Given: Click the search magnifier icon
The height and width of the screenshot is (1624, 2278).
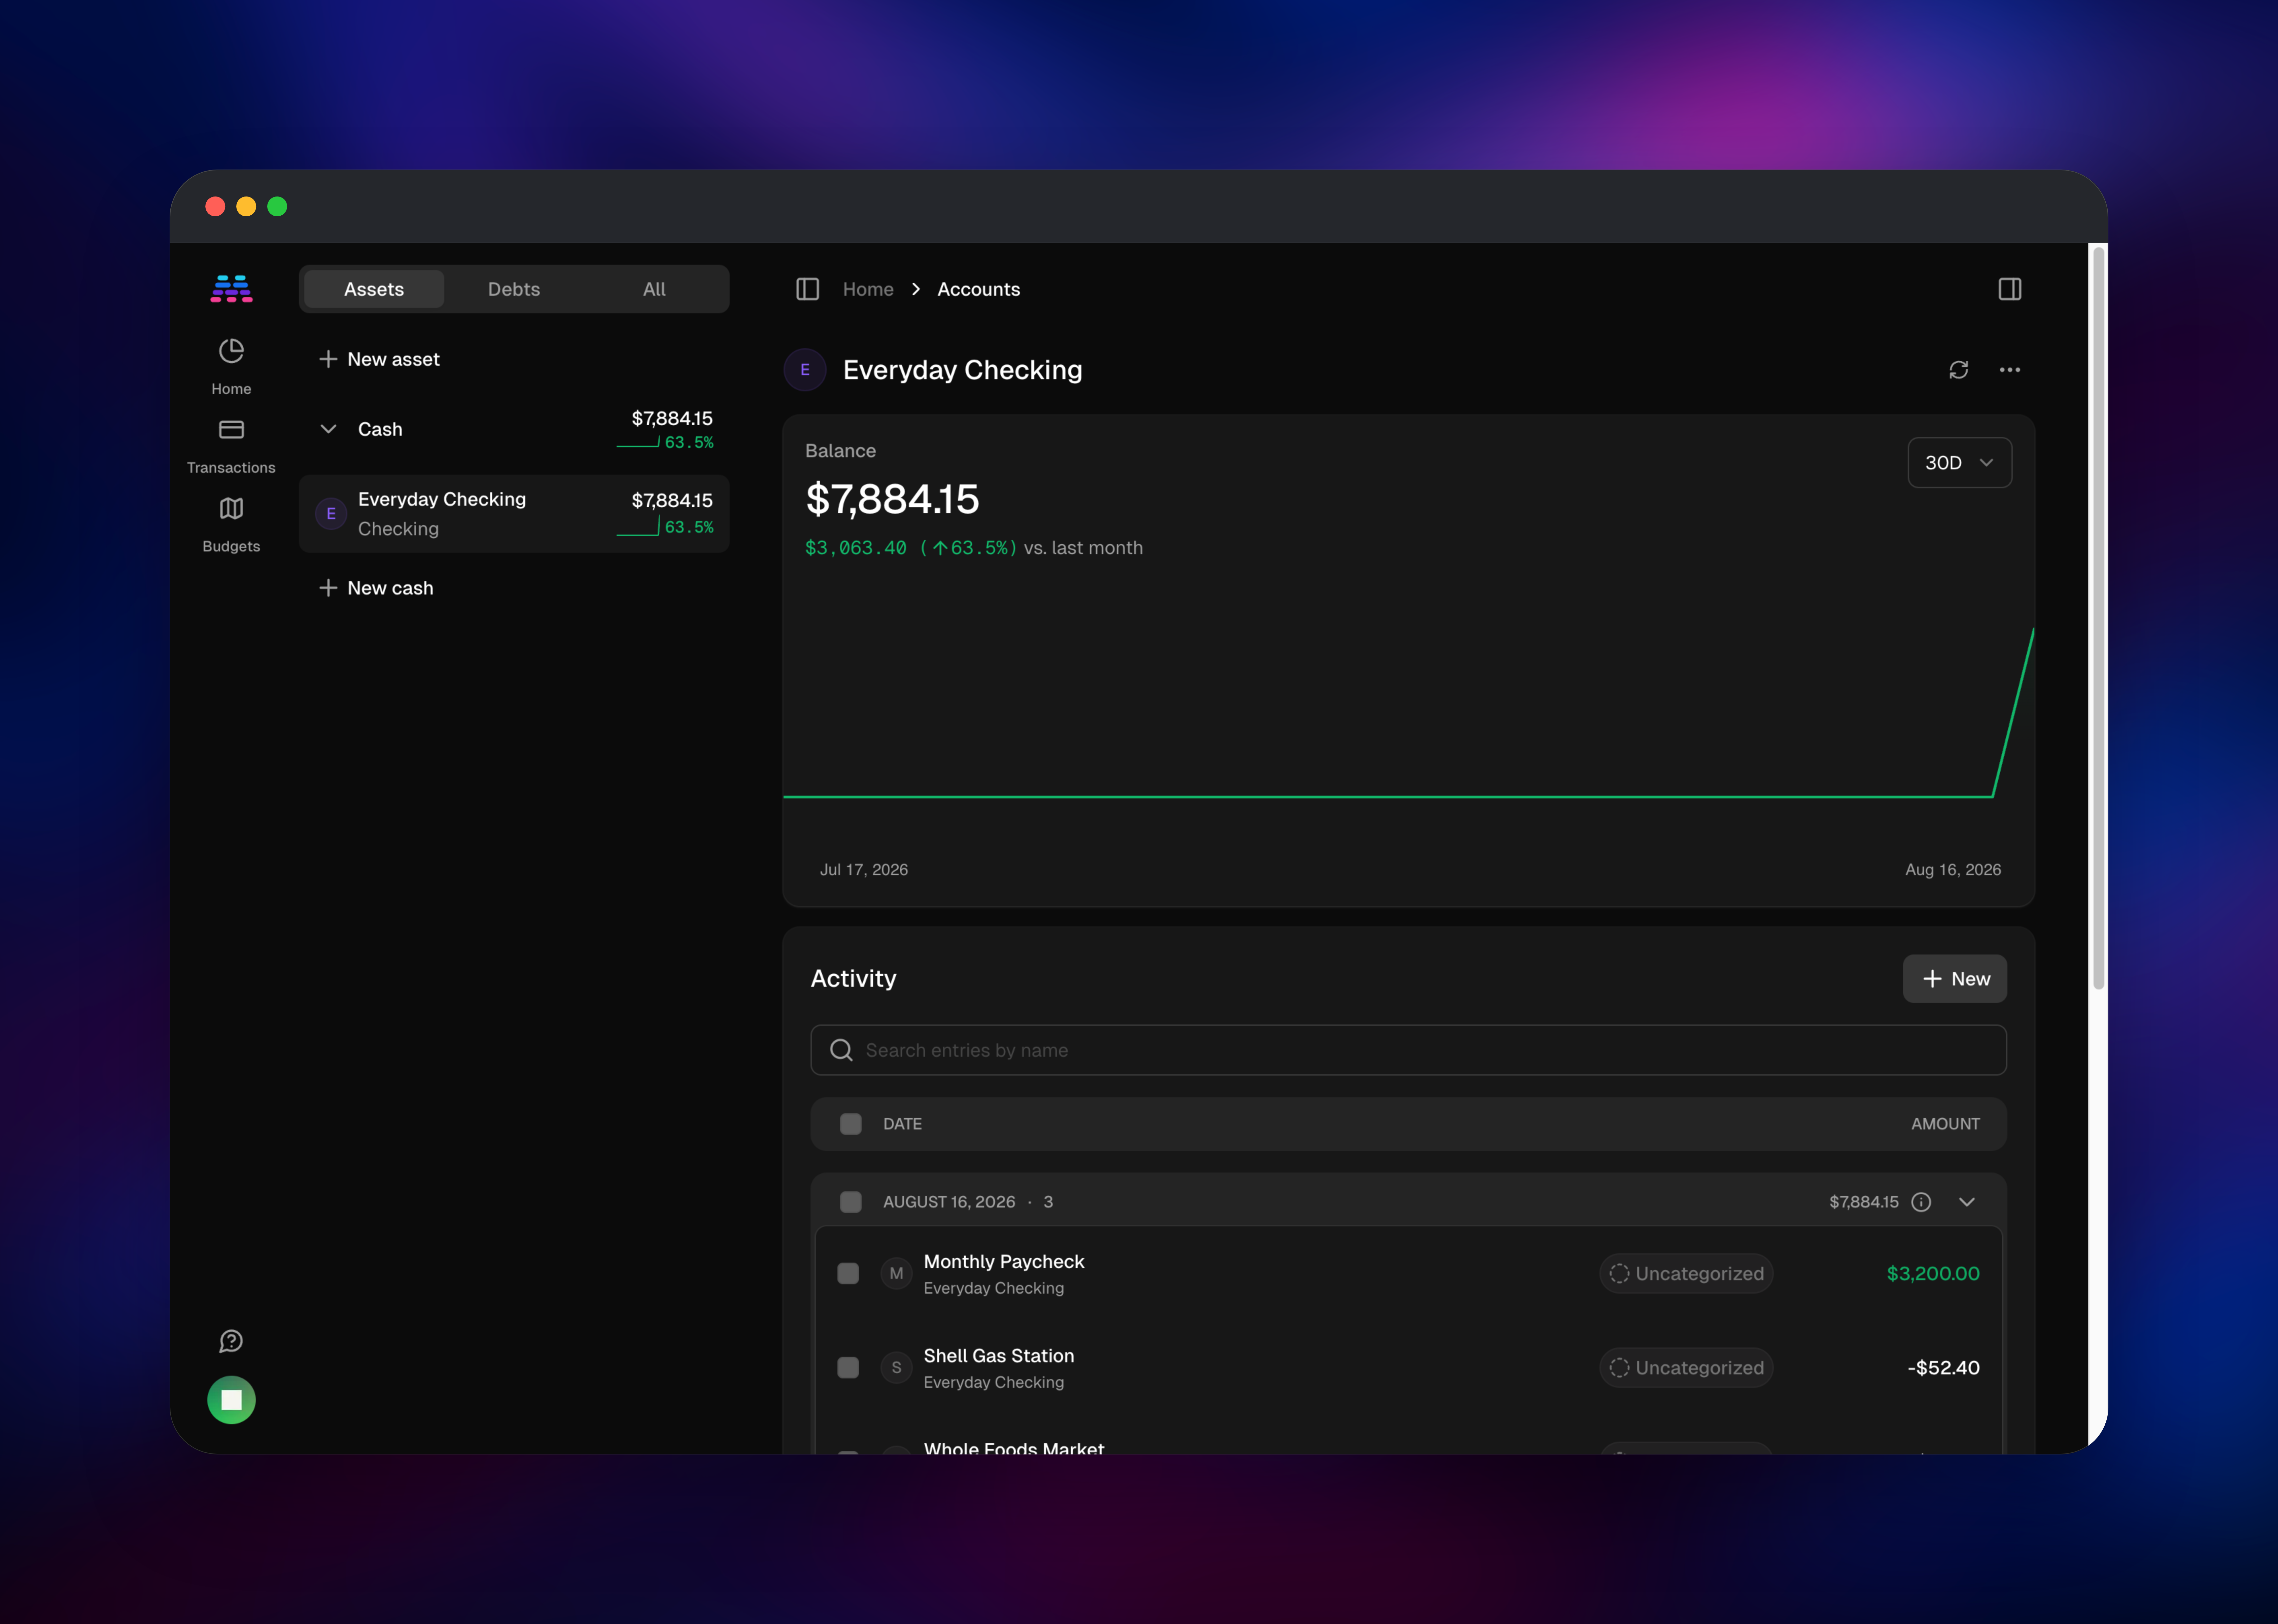Looking at the screenshot, I should click(841, 1050).
